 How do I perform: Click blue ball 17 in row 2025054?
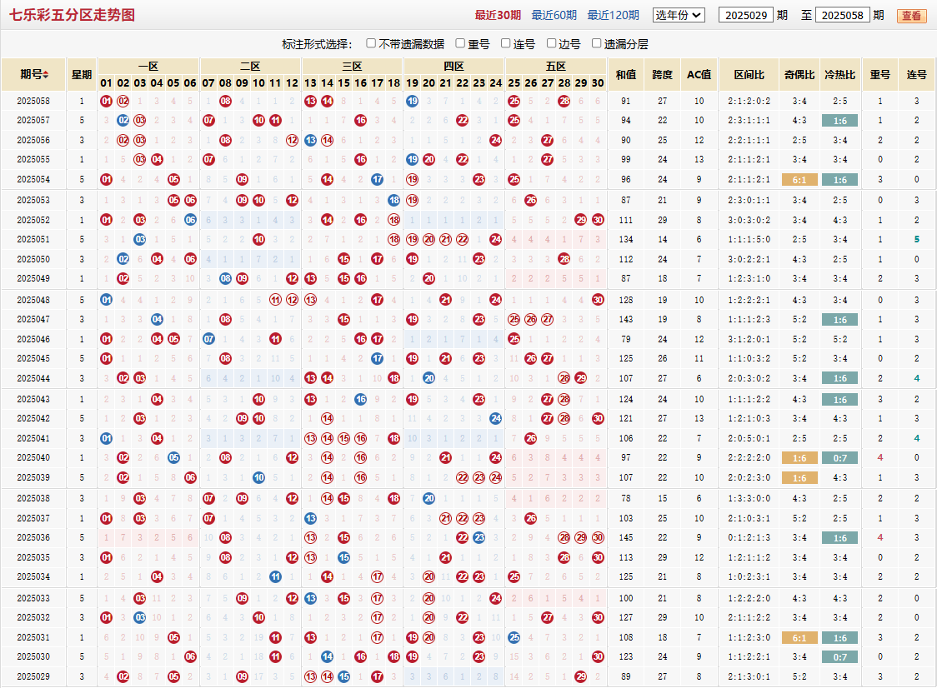tap(377, 179)
